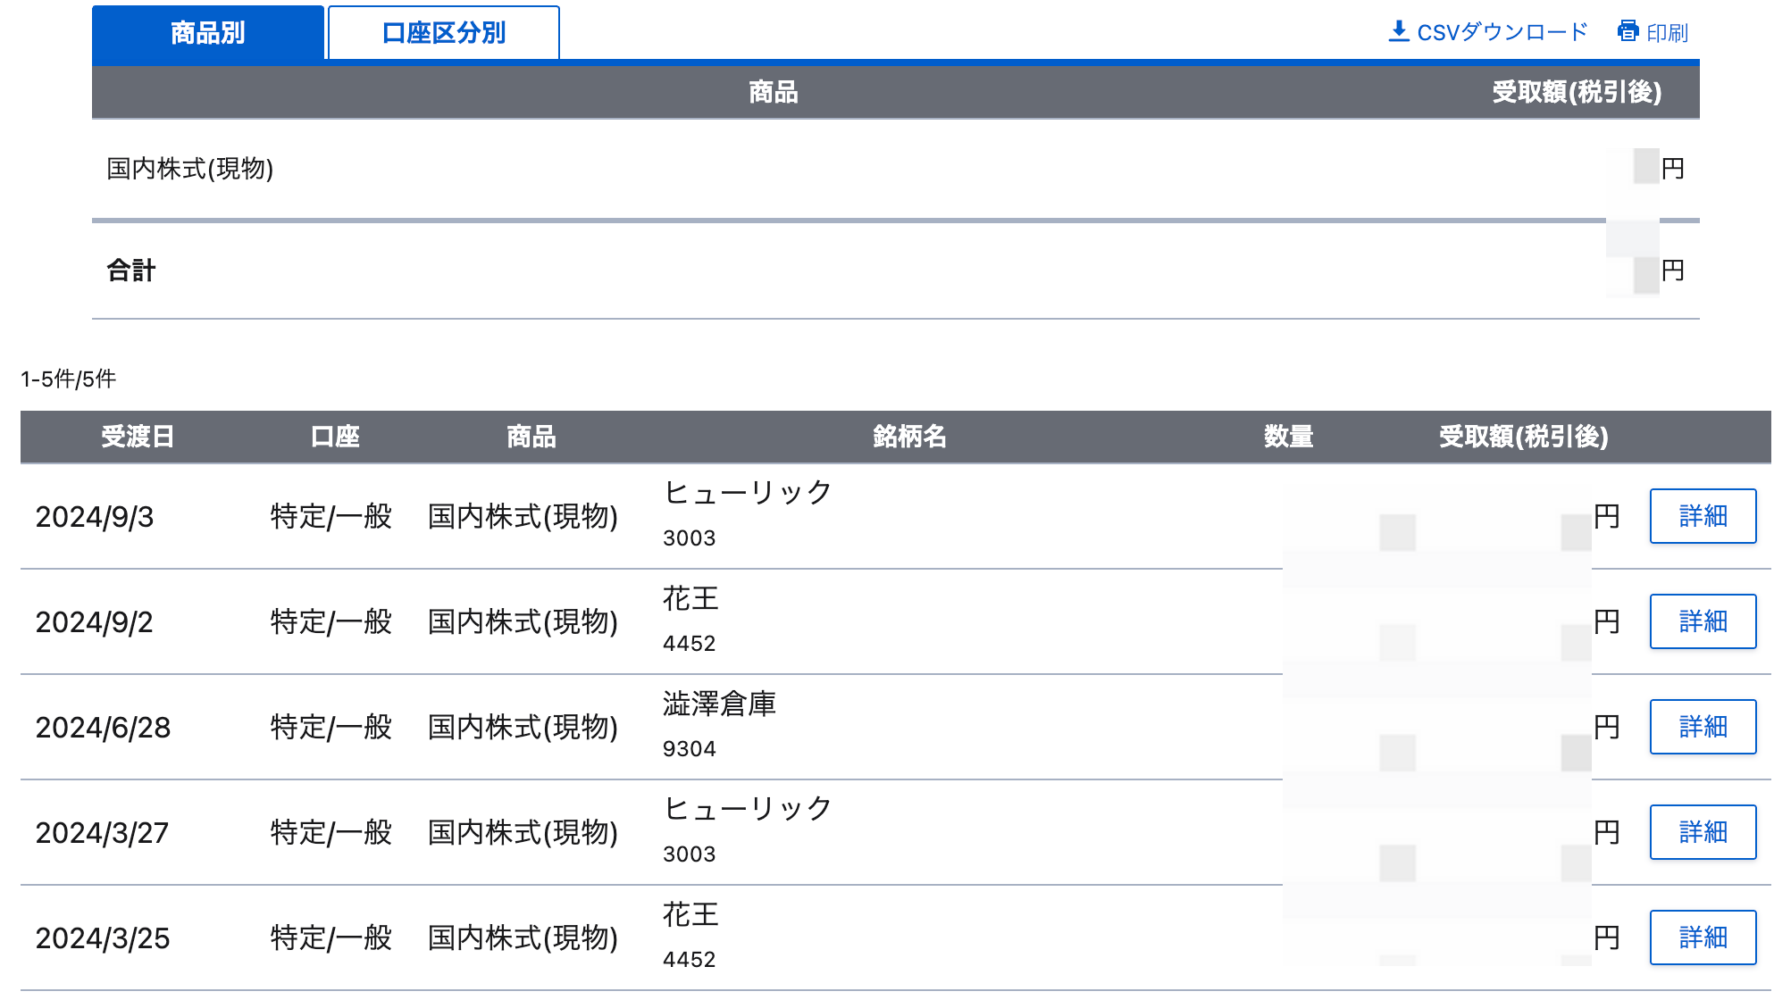Click 国内株式(現物) in the 2024/3/25 row
The image size is (1774, 1000).
point(523,937)
